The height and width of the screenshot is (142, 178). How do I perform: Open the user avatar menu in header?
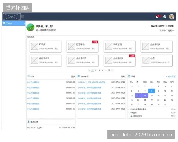coord(171,17)
